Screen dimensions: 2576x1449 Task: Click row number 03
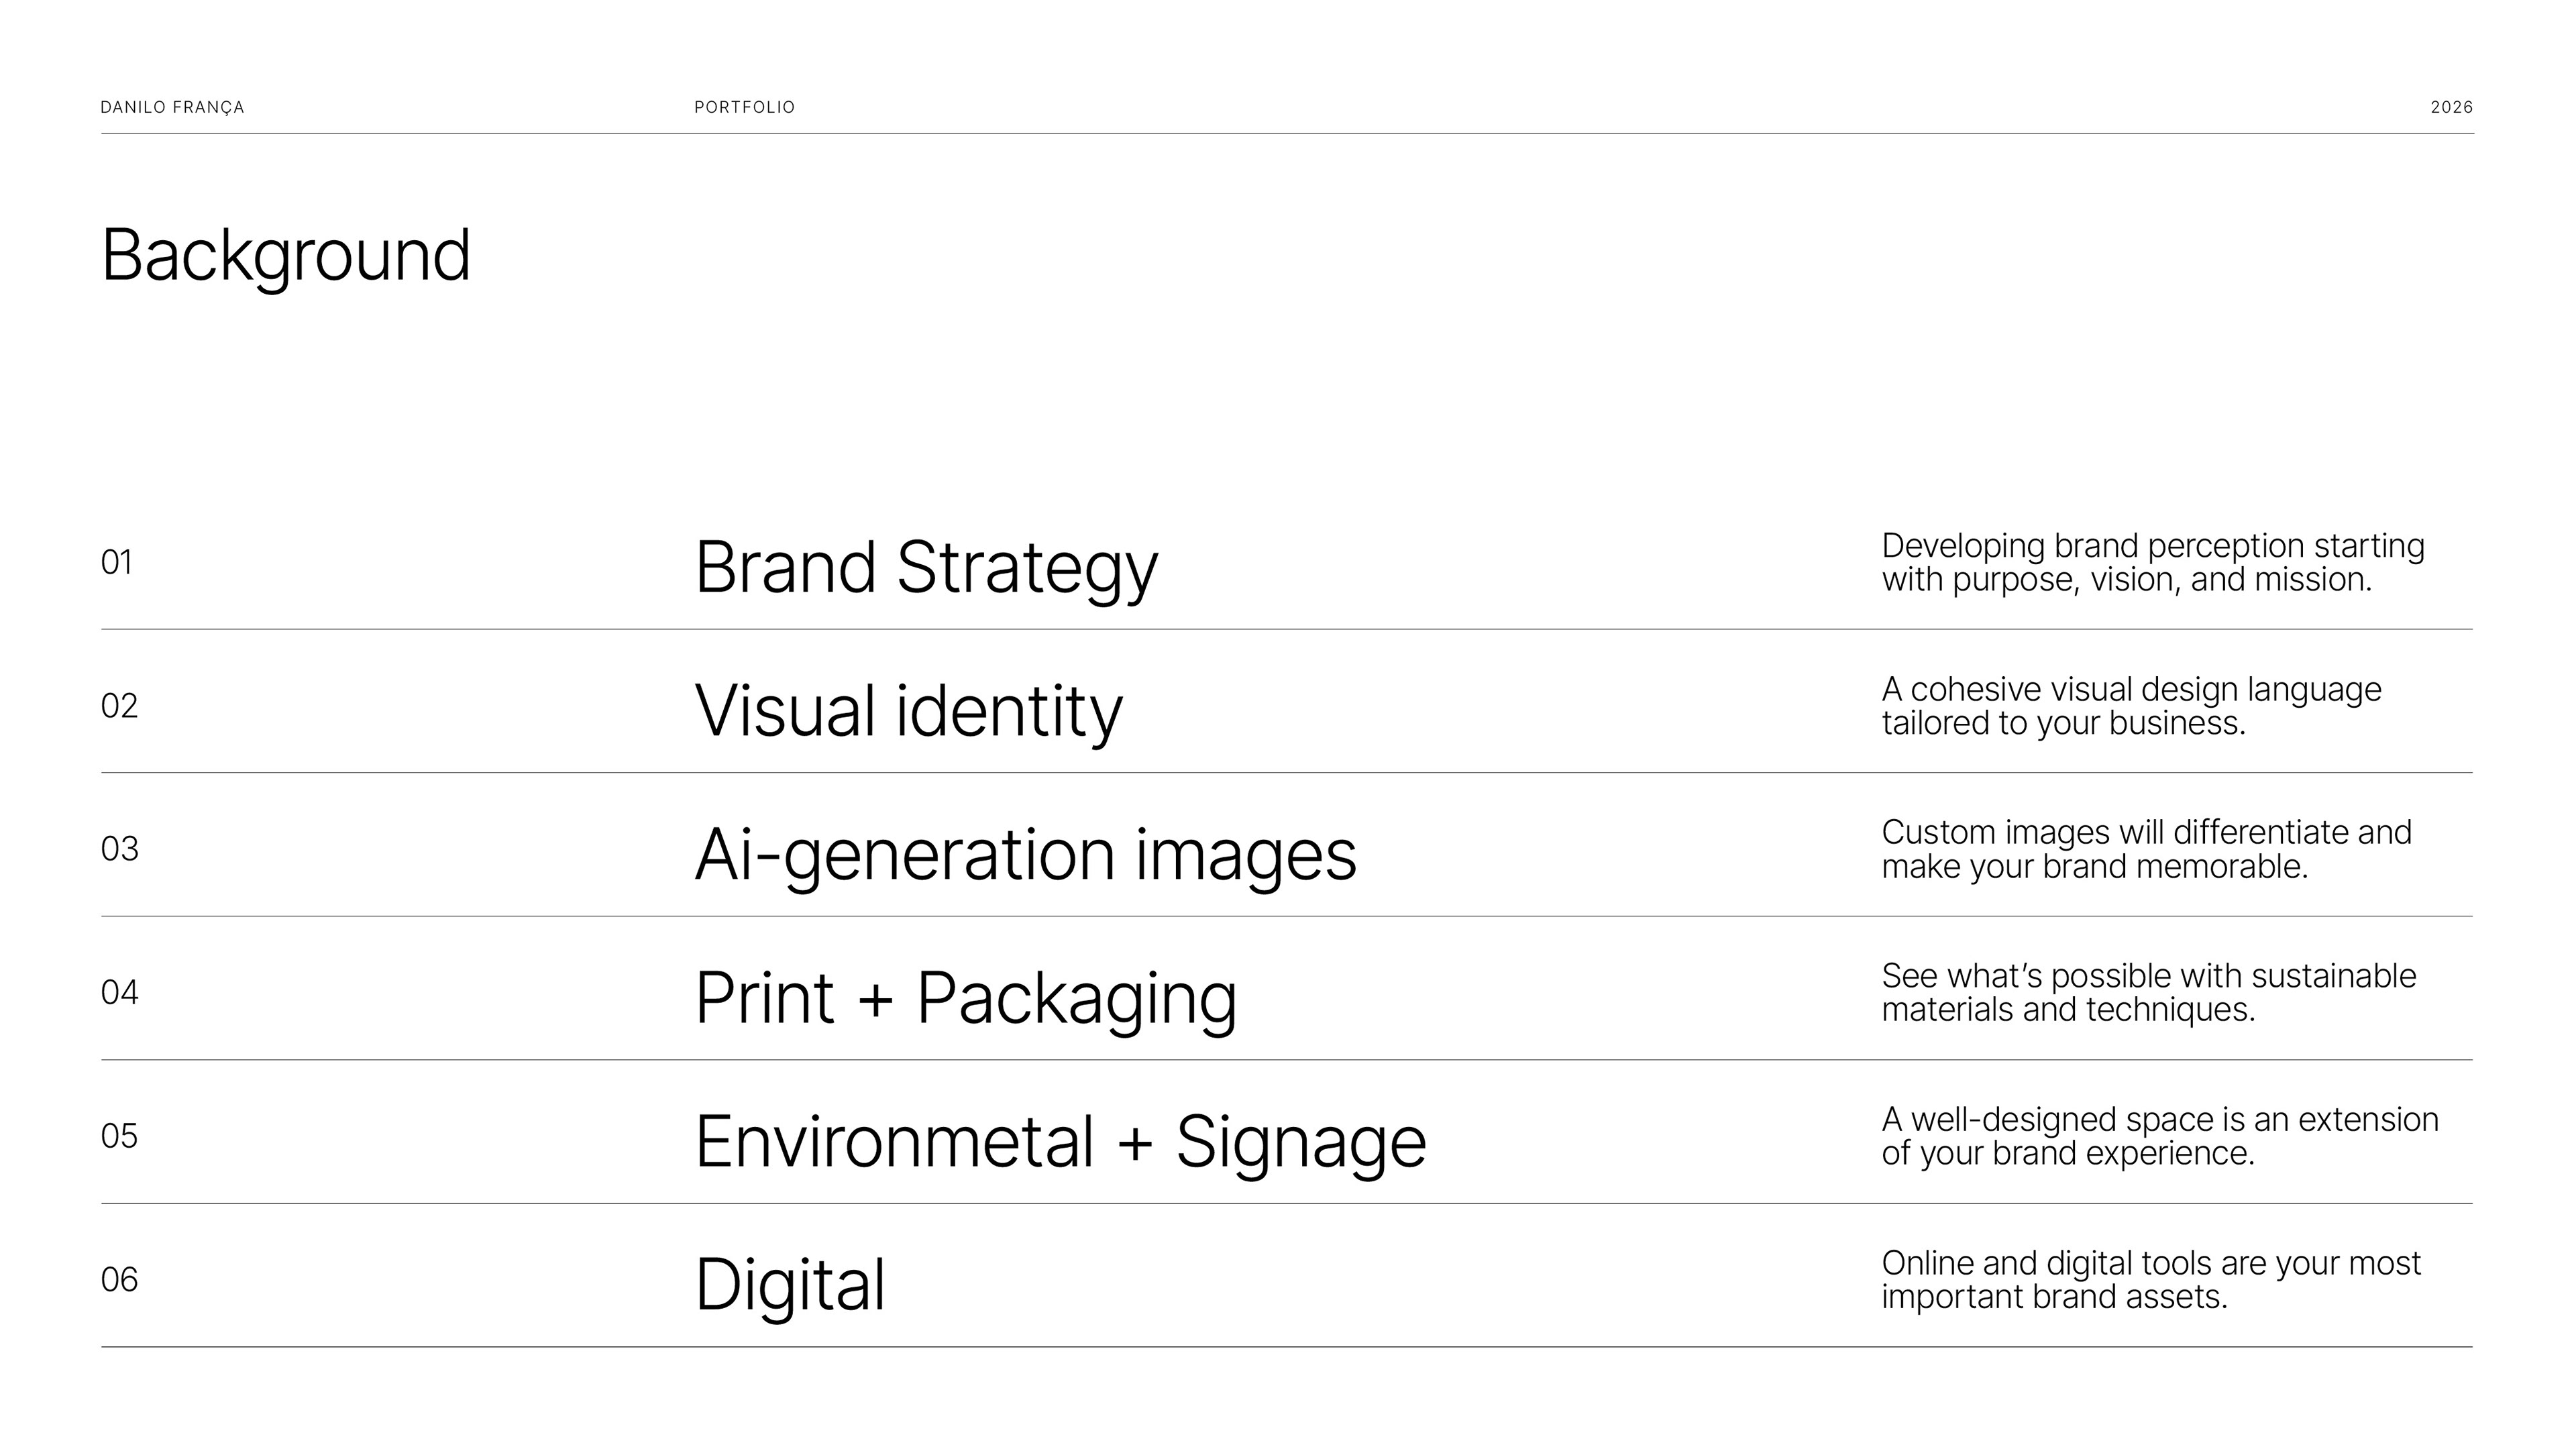pos(120,849)
